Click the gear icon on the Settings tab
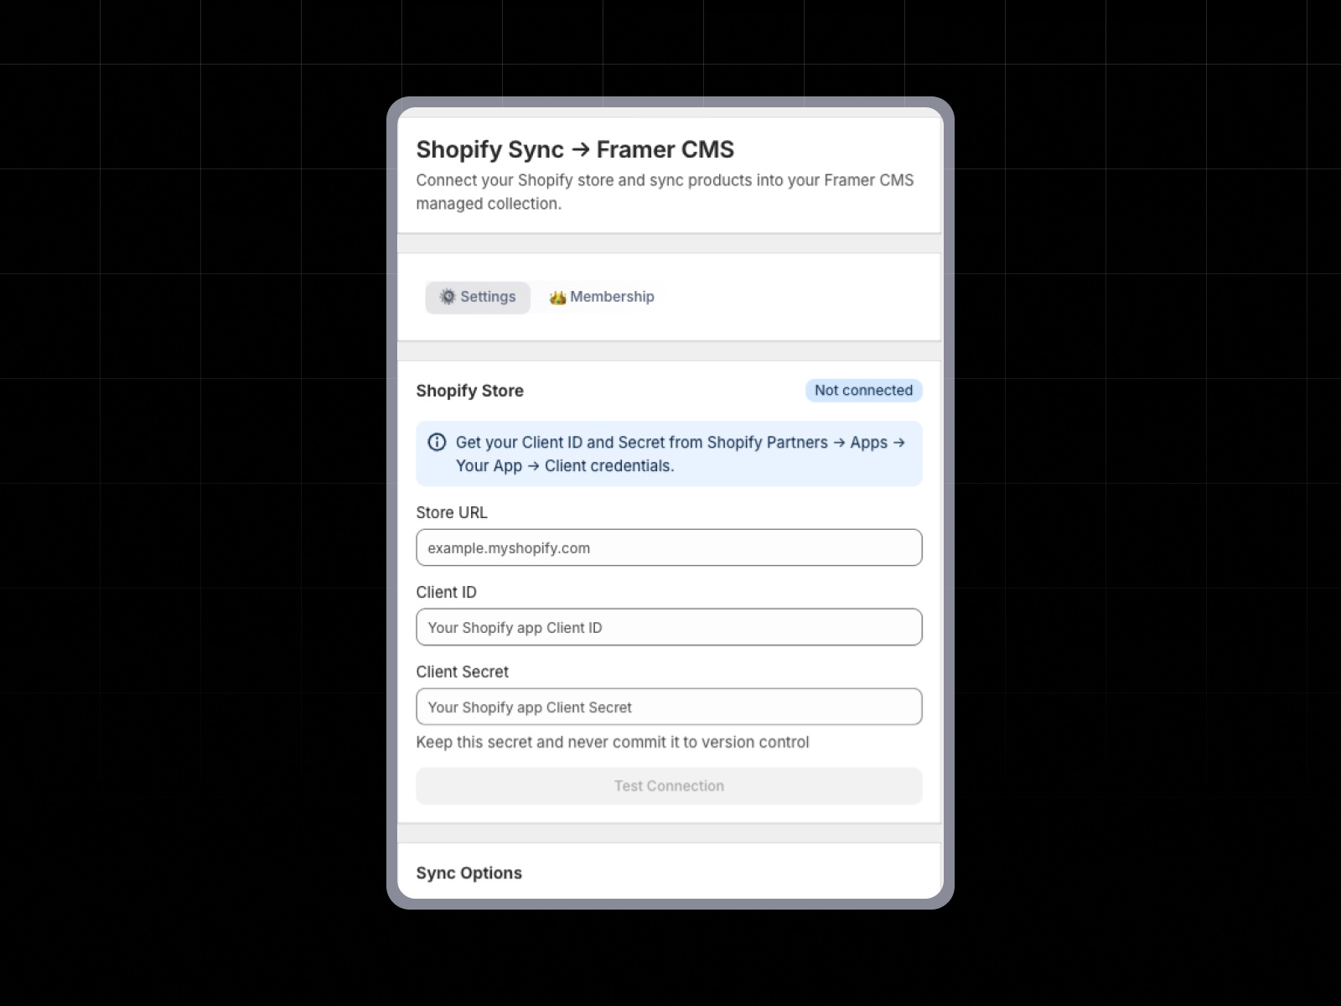The height and width of the screenshot is (1006, 1341). coord(448,297)
